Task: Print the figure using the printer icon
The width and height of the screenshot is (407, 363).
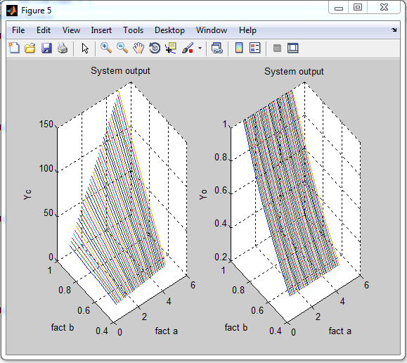Action: point(63,48)
